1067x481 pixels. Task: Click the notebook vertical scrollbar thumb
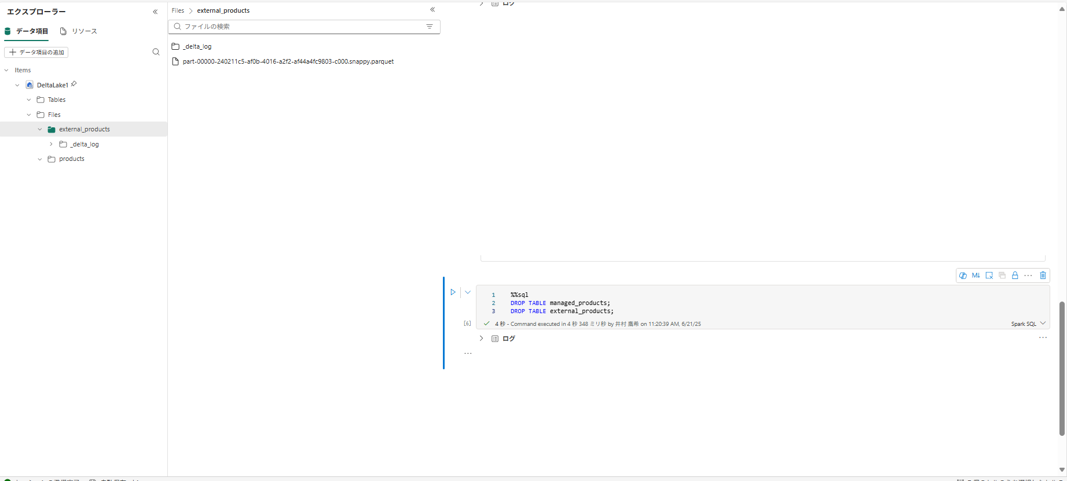(1062, 368)
